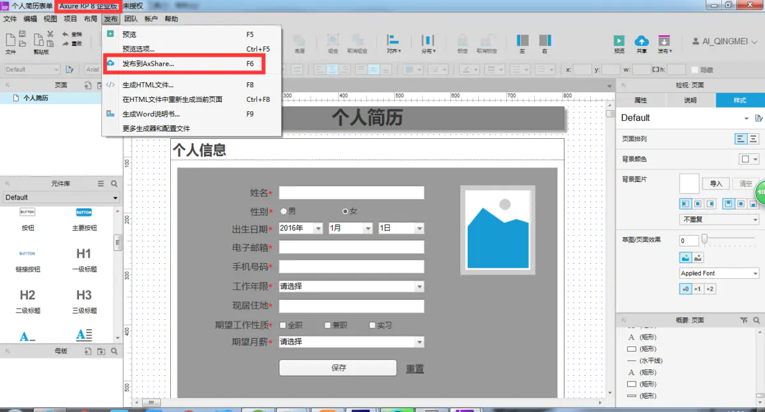765x412 pixels.
Task: Select the +0 line width option
Action: click(685, 289)
